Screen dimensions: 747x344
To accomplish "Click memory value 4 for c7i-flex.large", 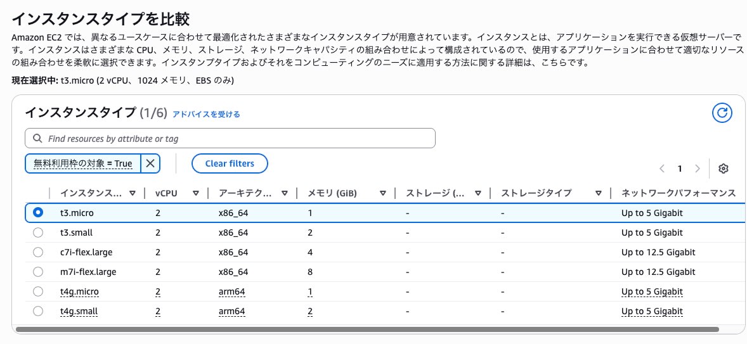I will [x=310, y=252].
